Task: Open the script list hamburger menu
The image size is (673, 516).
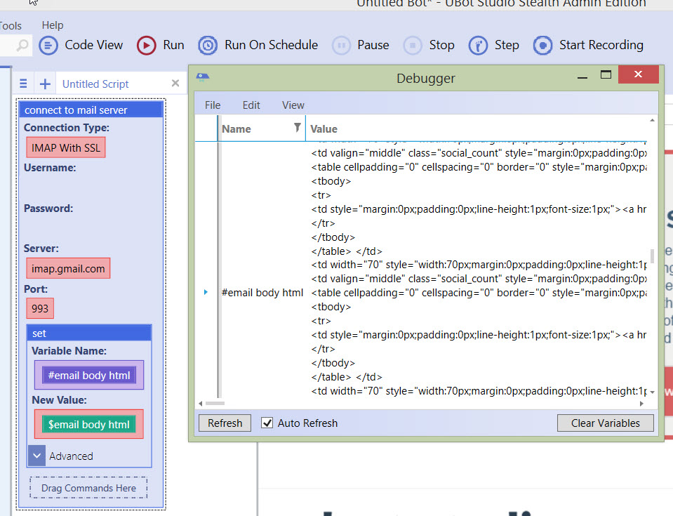Action: (24, 84)
